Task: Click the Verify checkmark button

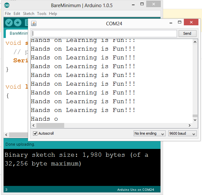Action: (9, 23)
